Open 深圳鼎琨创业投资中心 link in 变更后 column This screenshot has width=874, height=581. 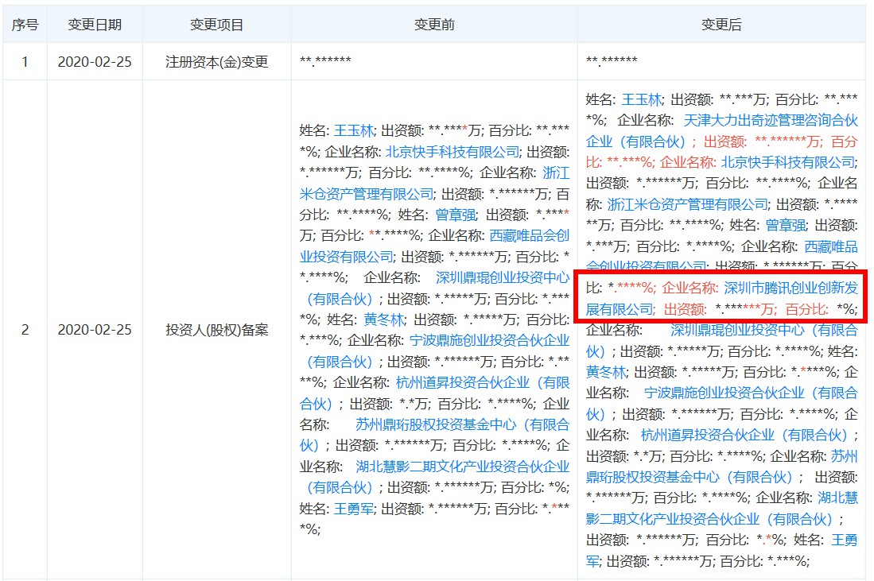point(722,341)
